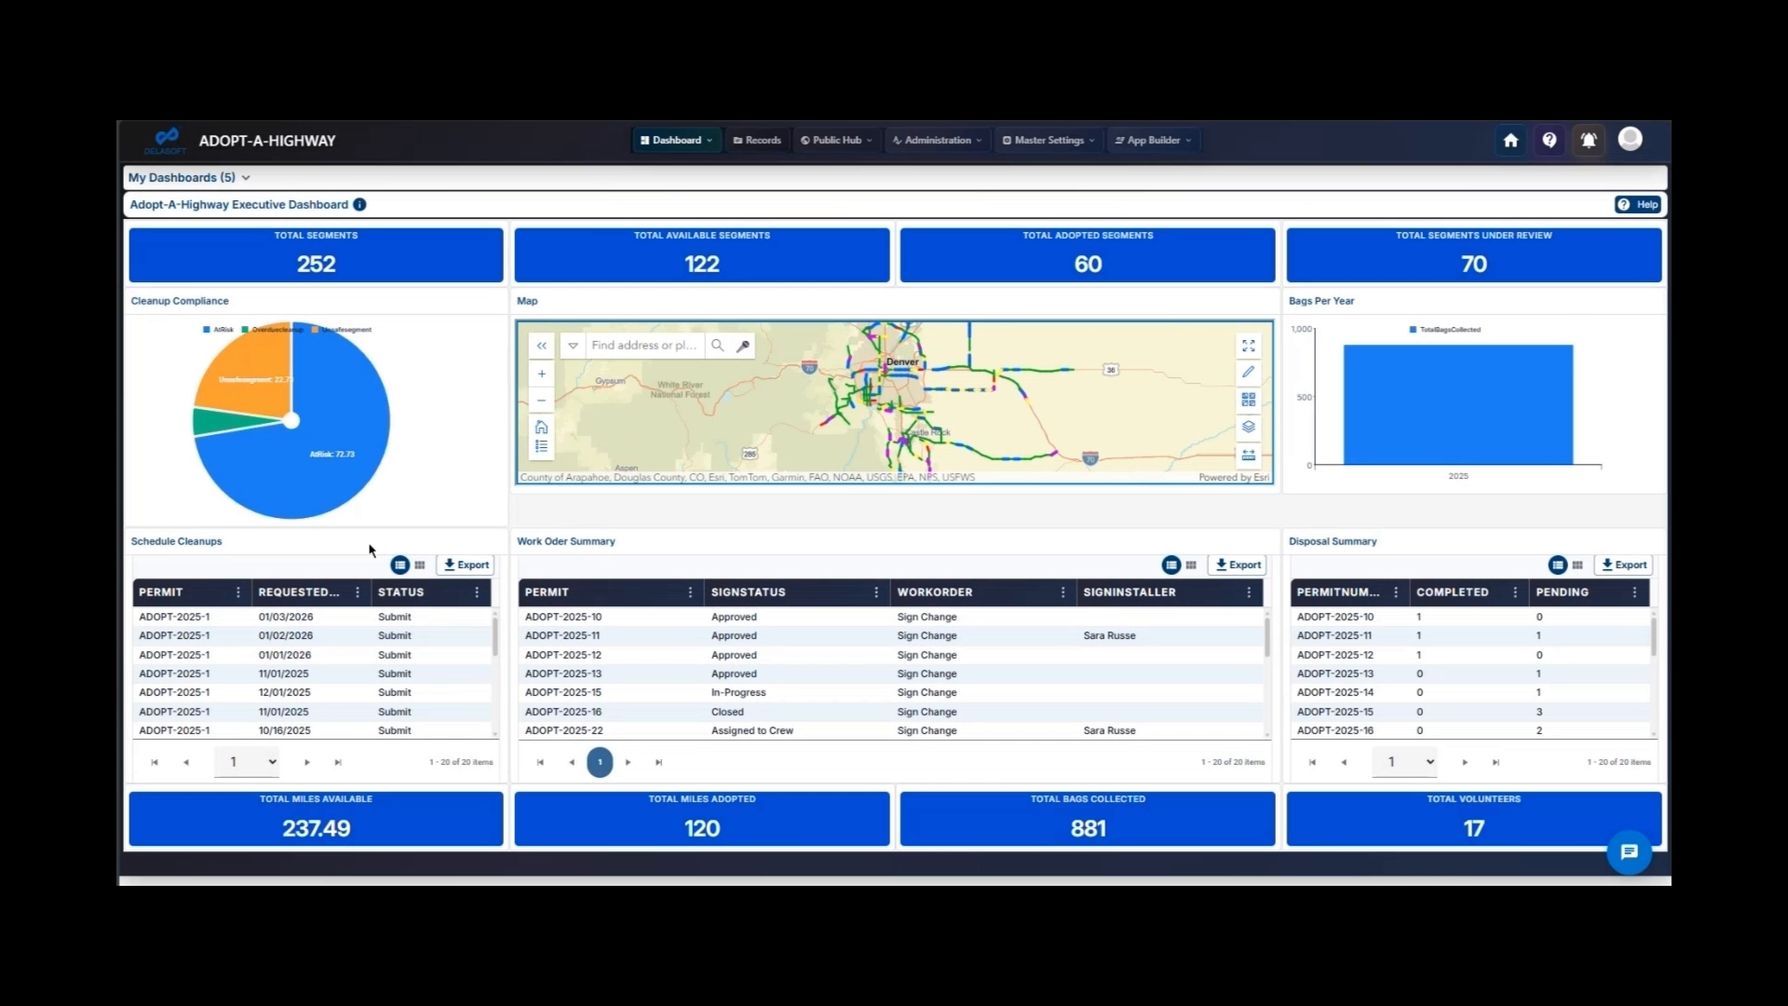Open the notifications bell

click(x=1589, y=140)
